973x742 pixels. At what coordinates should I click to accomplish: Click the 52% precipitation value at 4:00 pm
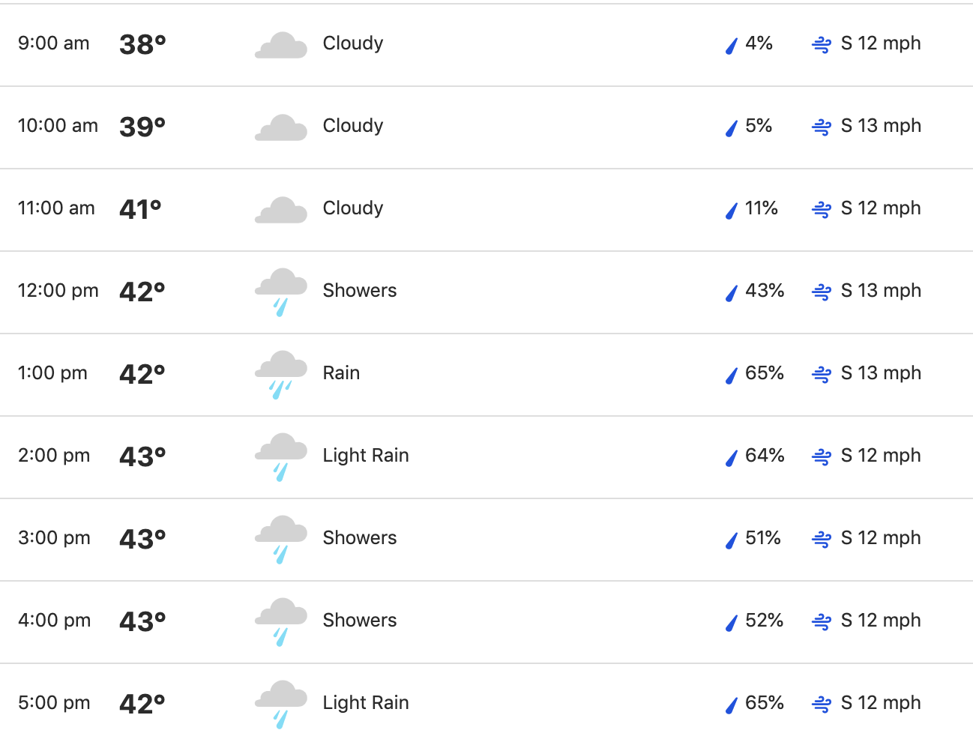764,621
